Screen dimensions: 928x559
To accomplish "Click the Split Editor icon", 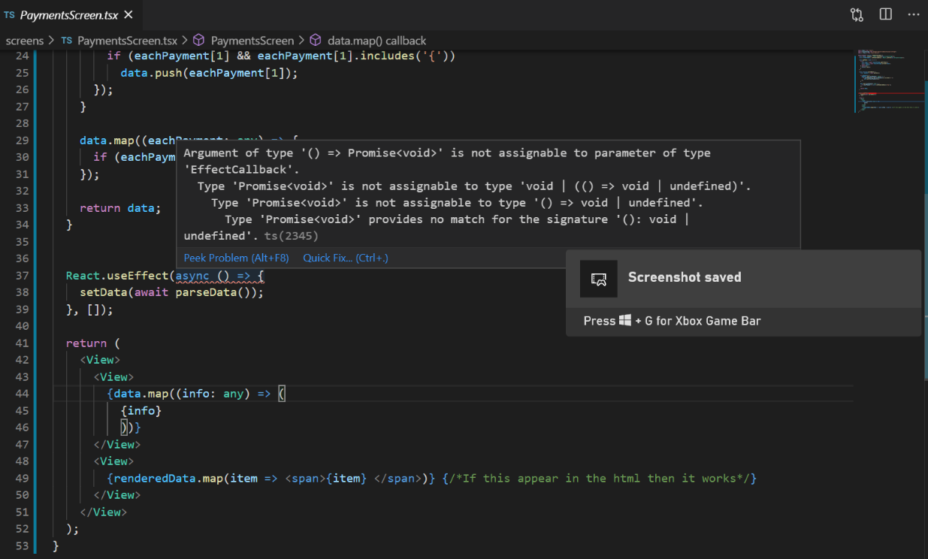I will tap(886, 15).
